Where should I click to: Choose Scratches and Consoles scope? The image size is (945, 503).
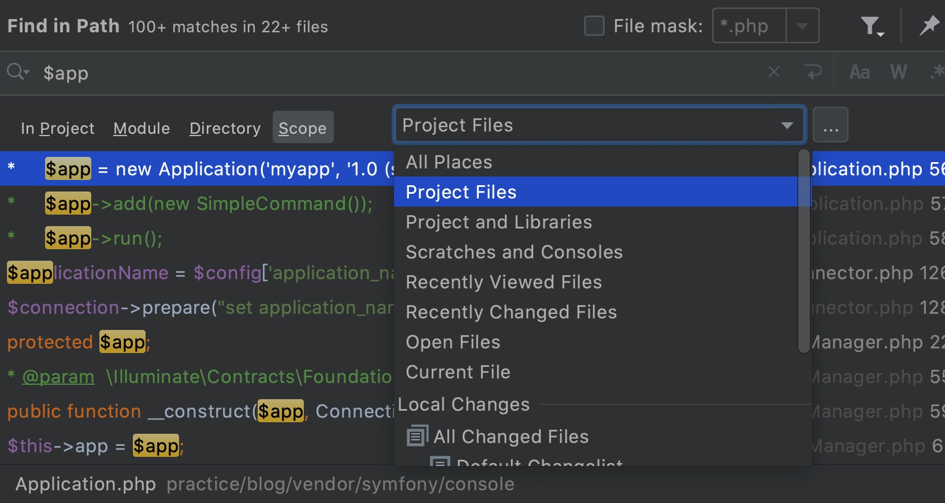pyautogui.click(x=596, y=252)
